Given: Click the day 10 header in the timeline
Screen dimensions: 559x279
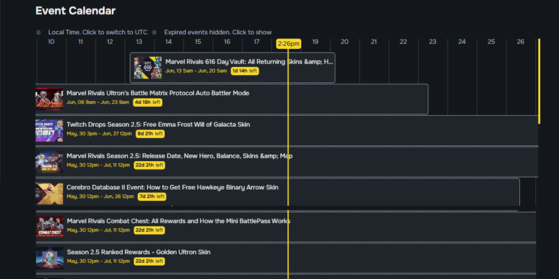Looking at the screenshot, I should point(51,42).
